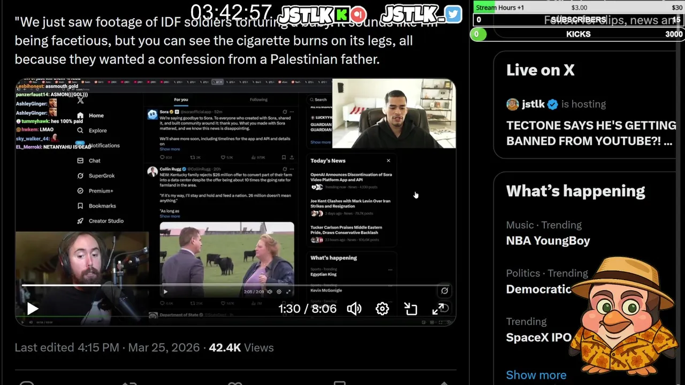
Task: Expand Show more in the Sora post
Action: point(170,149)
